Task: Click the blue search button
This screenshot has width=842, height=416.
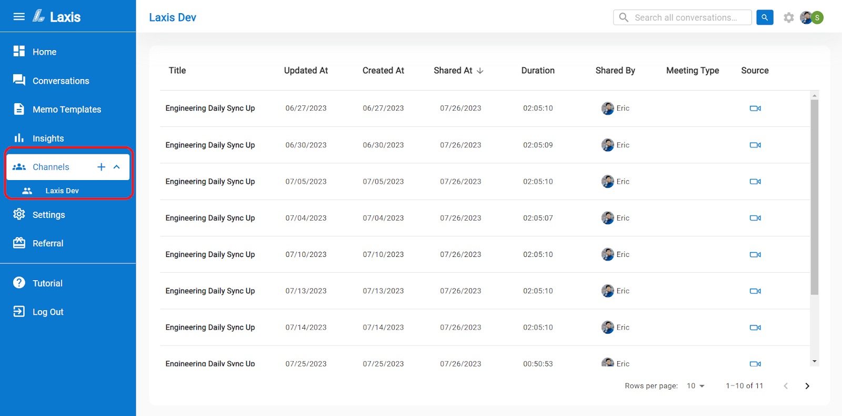Action: 765,17
